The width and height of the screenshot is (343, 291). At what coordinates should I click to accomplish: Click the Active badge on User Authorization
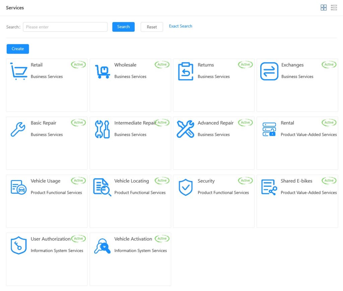pyautogui.click(x=78, y=239)
